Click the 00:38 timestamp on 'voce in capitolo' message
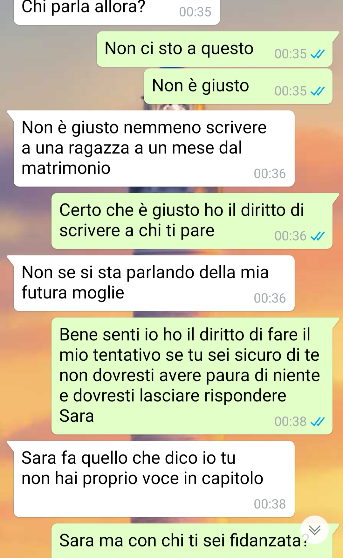The height and width of the screenshot is (558, 343). (270, 504)
